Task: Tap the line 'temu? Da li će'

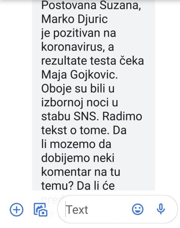Action: pos(78,186)
